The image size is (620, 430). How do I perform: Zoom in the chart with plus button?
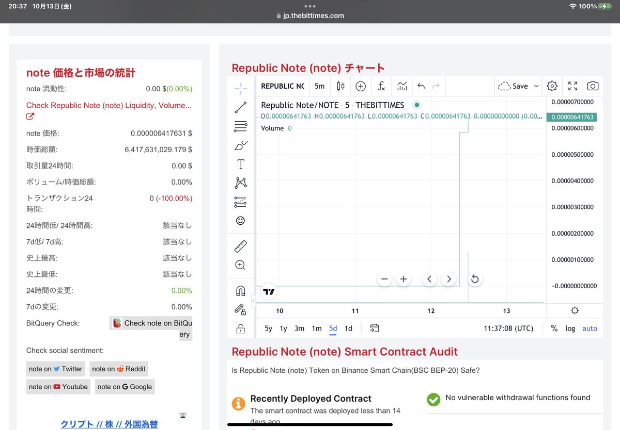(404, 279)
